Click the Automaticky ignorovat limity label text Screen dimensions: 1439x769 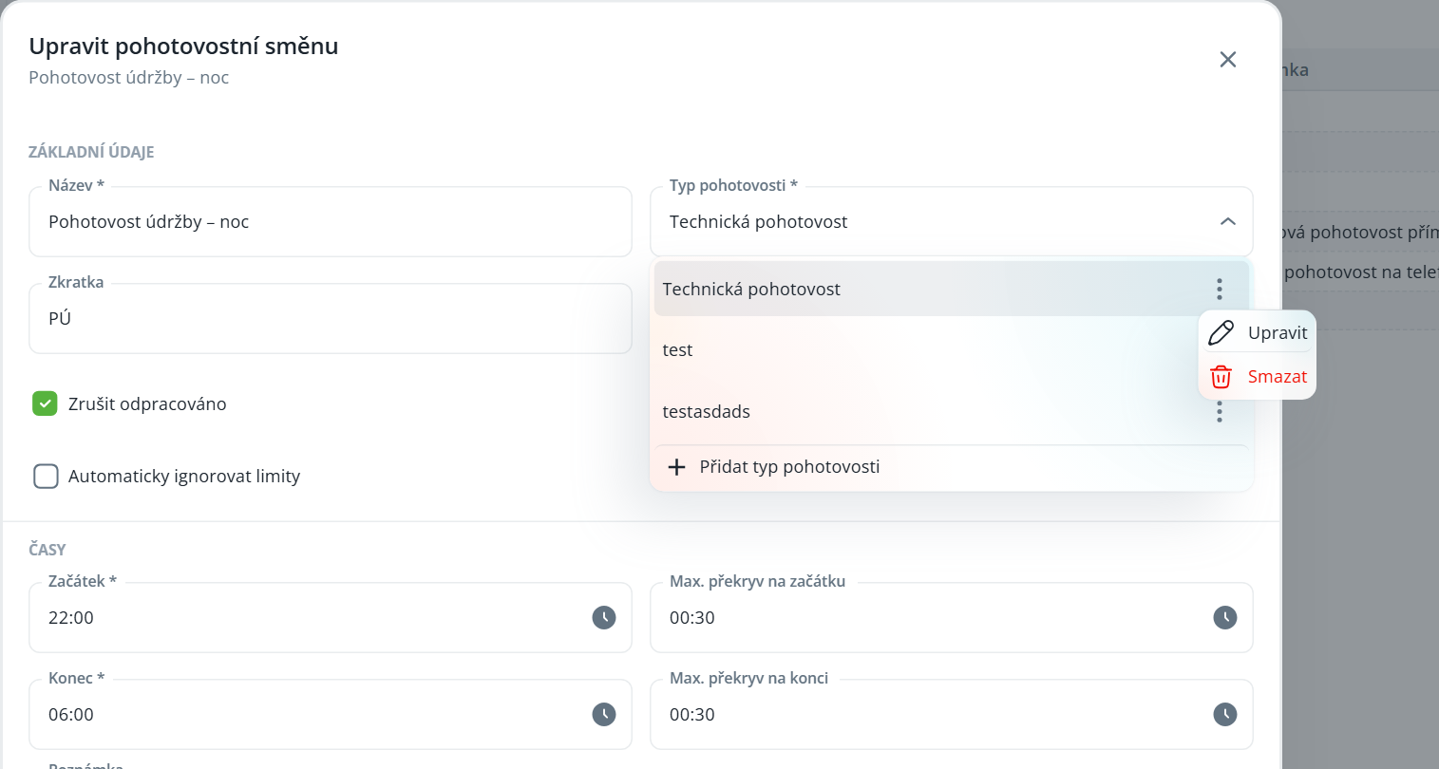coord(184,476)
